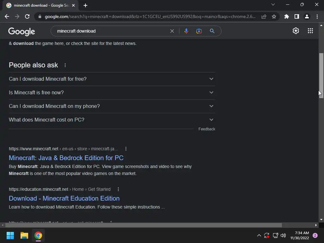Click the scroll down arrow of the page
324x243 pixels.
[321, 220]
